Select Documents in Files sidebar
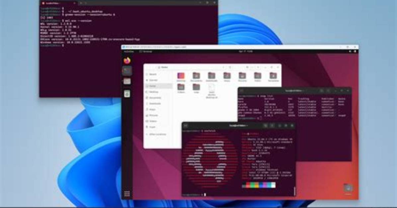 (x=158, y=98)
